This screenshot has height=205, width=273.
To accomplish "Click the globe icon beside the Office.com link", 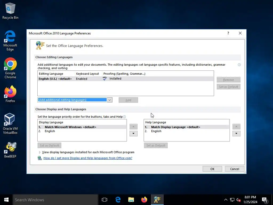I will click(40, 158).
